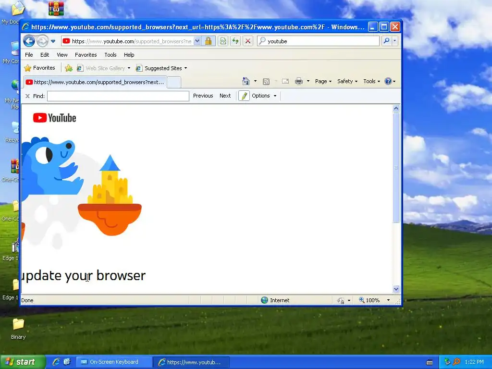492x369 pixels.
Task: Open the Edit menu
Action: point(45,55)
